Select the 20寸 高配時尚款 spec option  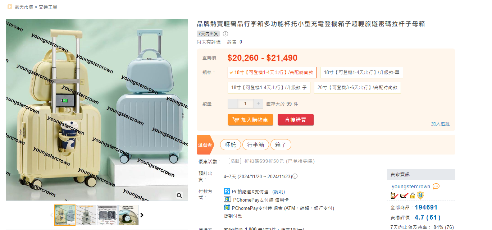click(x=357, y=88)
